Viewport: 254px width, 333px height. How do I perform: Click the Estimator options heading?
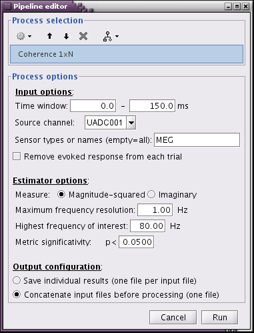pos(50,181)
